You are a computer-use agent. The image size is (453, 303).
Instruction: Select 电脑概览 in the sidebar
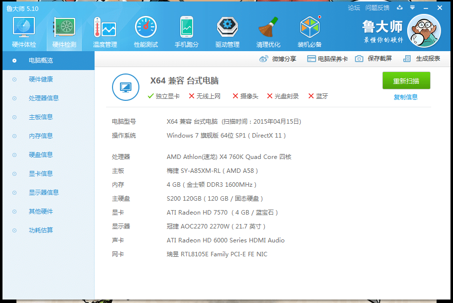(x=49, y=61)
